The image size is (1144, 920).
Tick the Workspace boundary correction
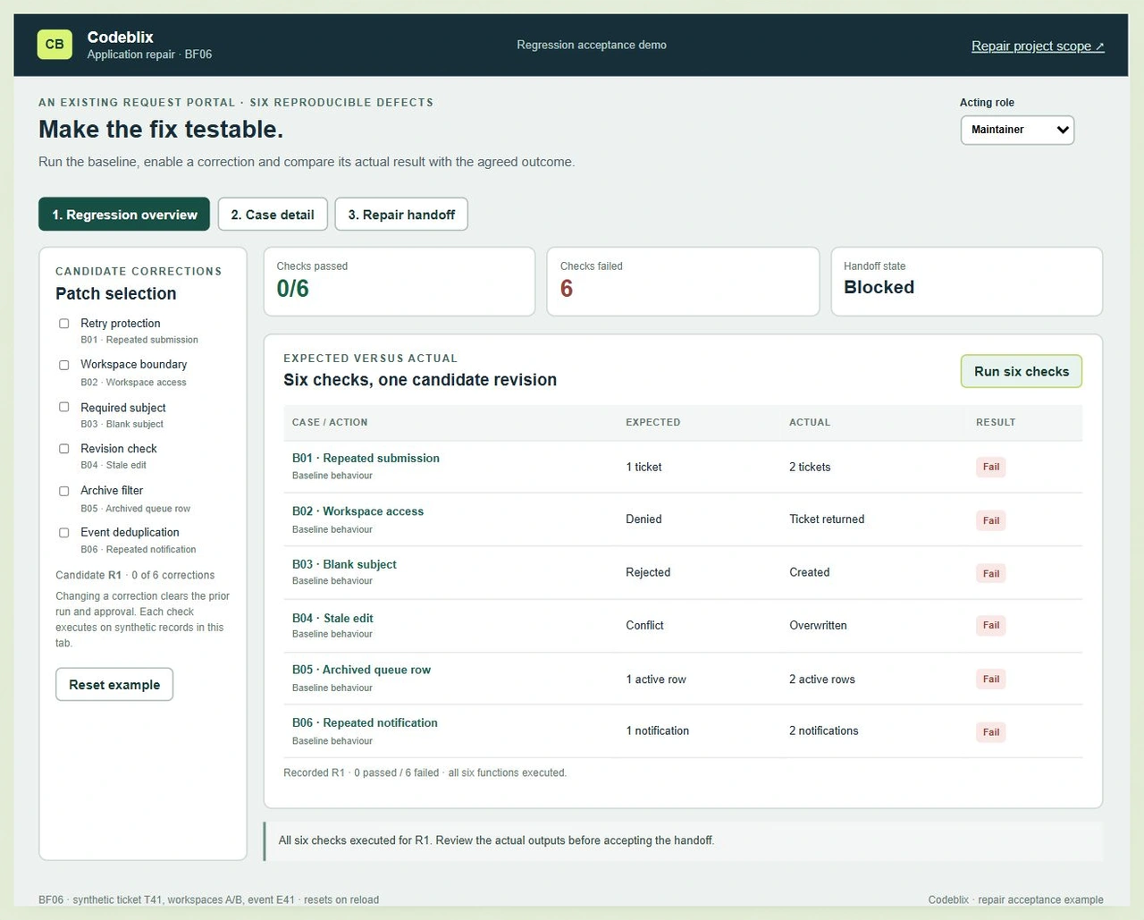(x=63, y=365)
